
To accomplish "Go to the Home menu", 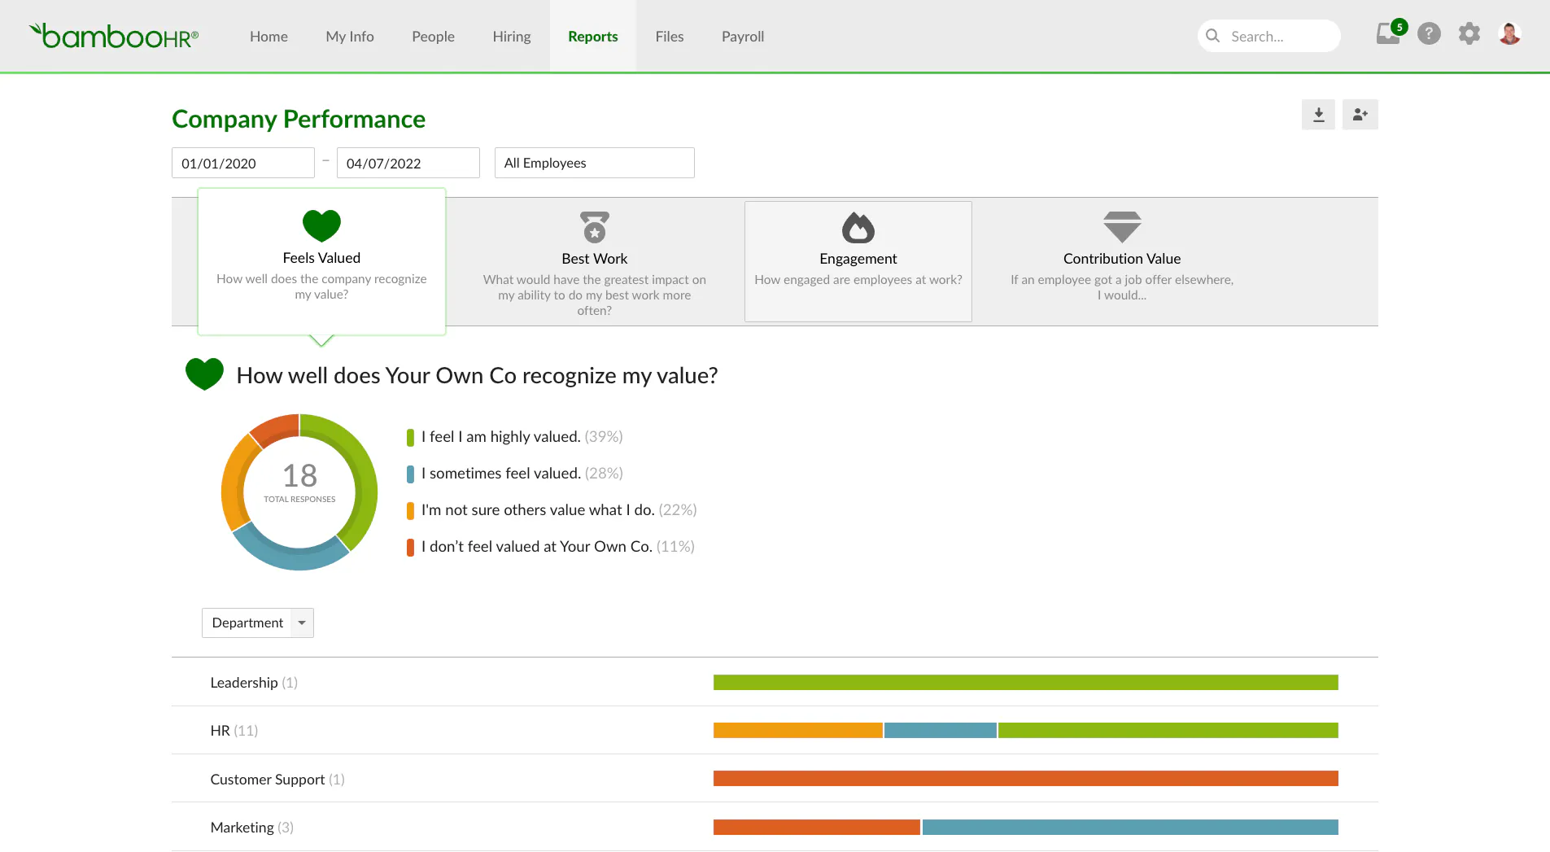I will [269, 37].
